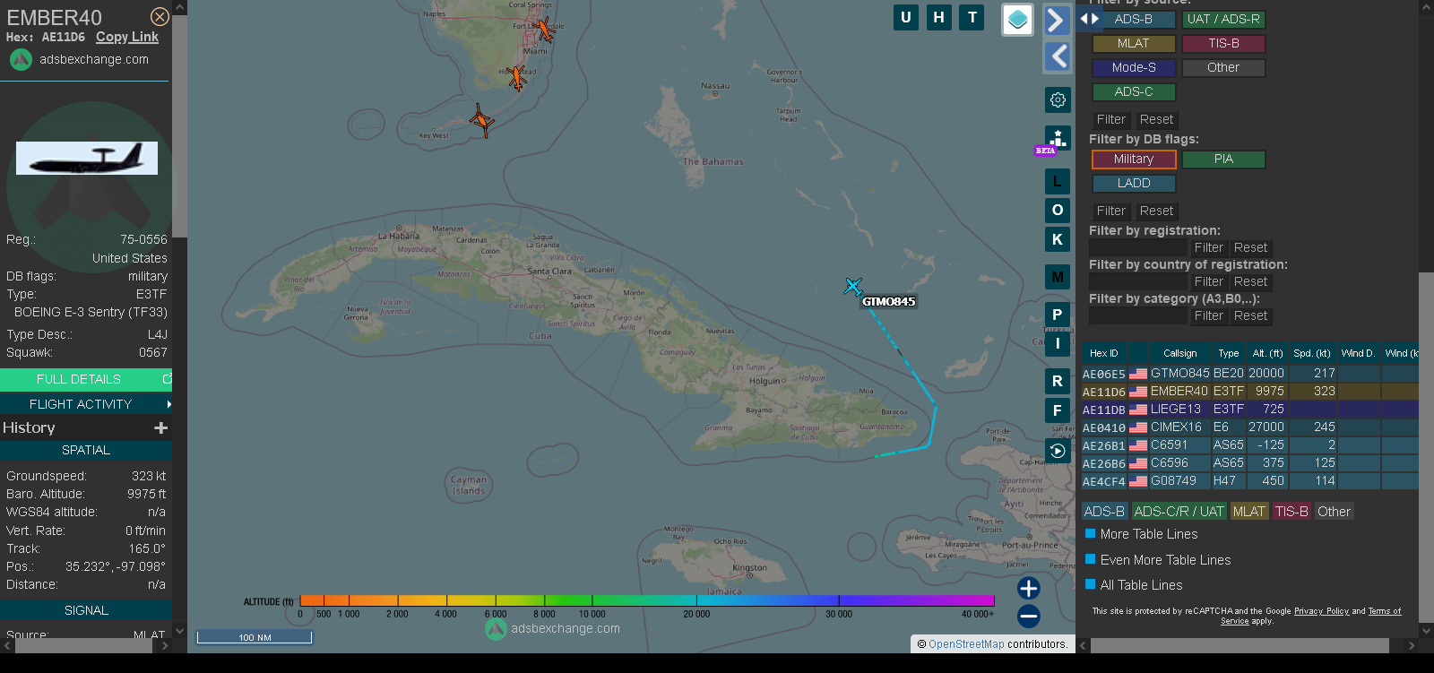The height and width of the screenshot is (673, 1434).
Task: Copy Link for hex AE11D6
Action: pyautogui.click(x=127, y=37)
